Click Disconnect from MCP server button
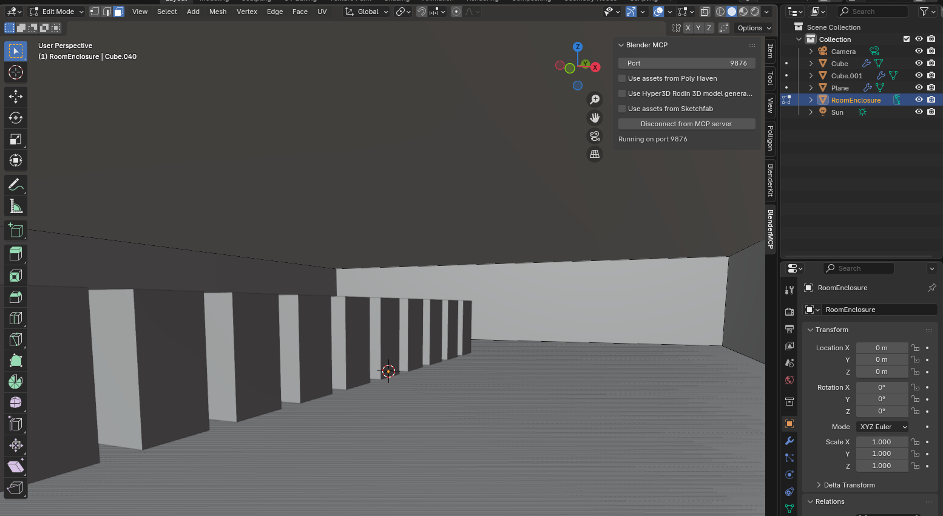The image size is (943, 516). point(686,124)
